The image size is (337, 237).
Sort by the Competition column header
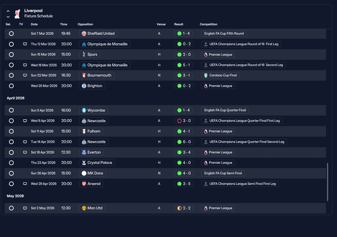[x=209, y=24]
